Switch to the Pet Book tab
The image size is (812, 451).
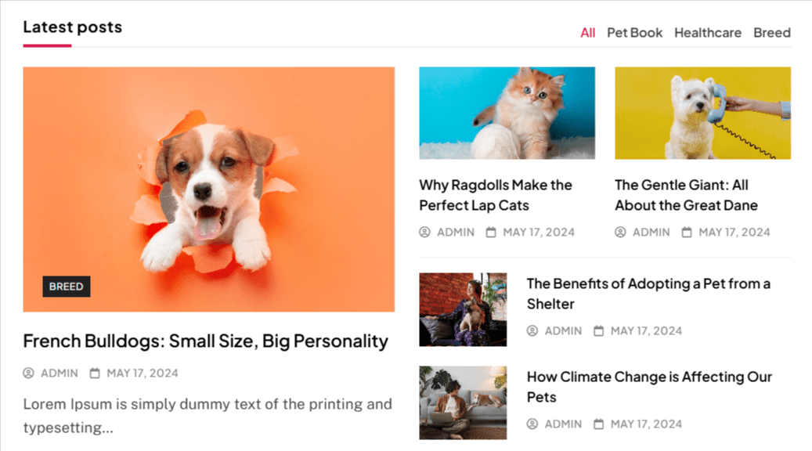click(x=634, y=33)
